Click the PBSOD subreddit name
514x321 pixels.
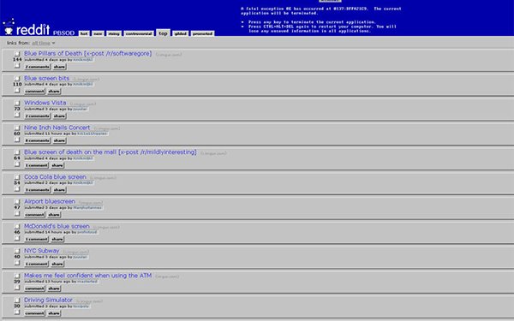(x=63, y=33)
